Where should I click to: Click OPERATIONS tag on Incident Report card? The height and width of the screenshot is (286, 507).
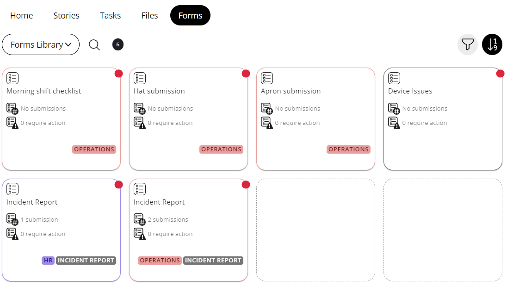[160, 261]
